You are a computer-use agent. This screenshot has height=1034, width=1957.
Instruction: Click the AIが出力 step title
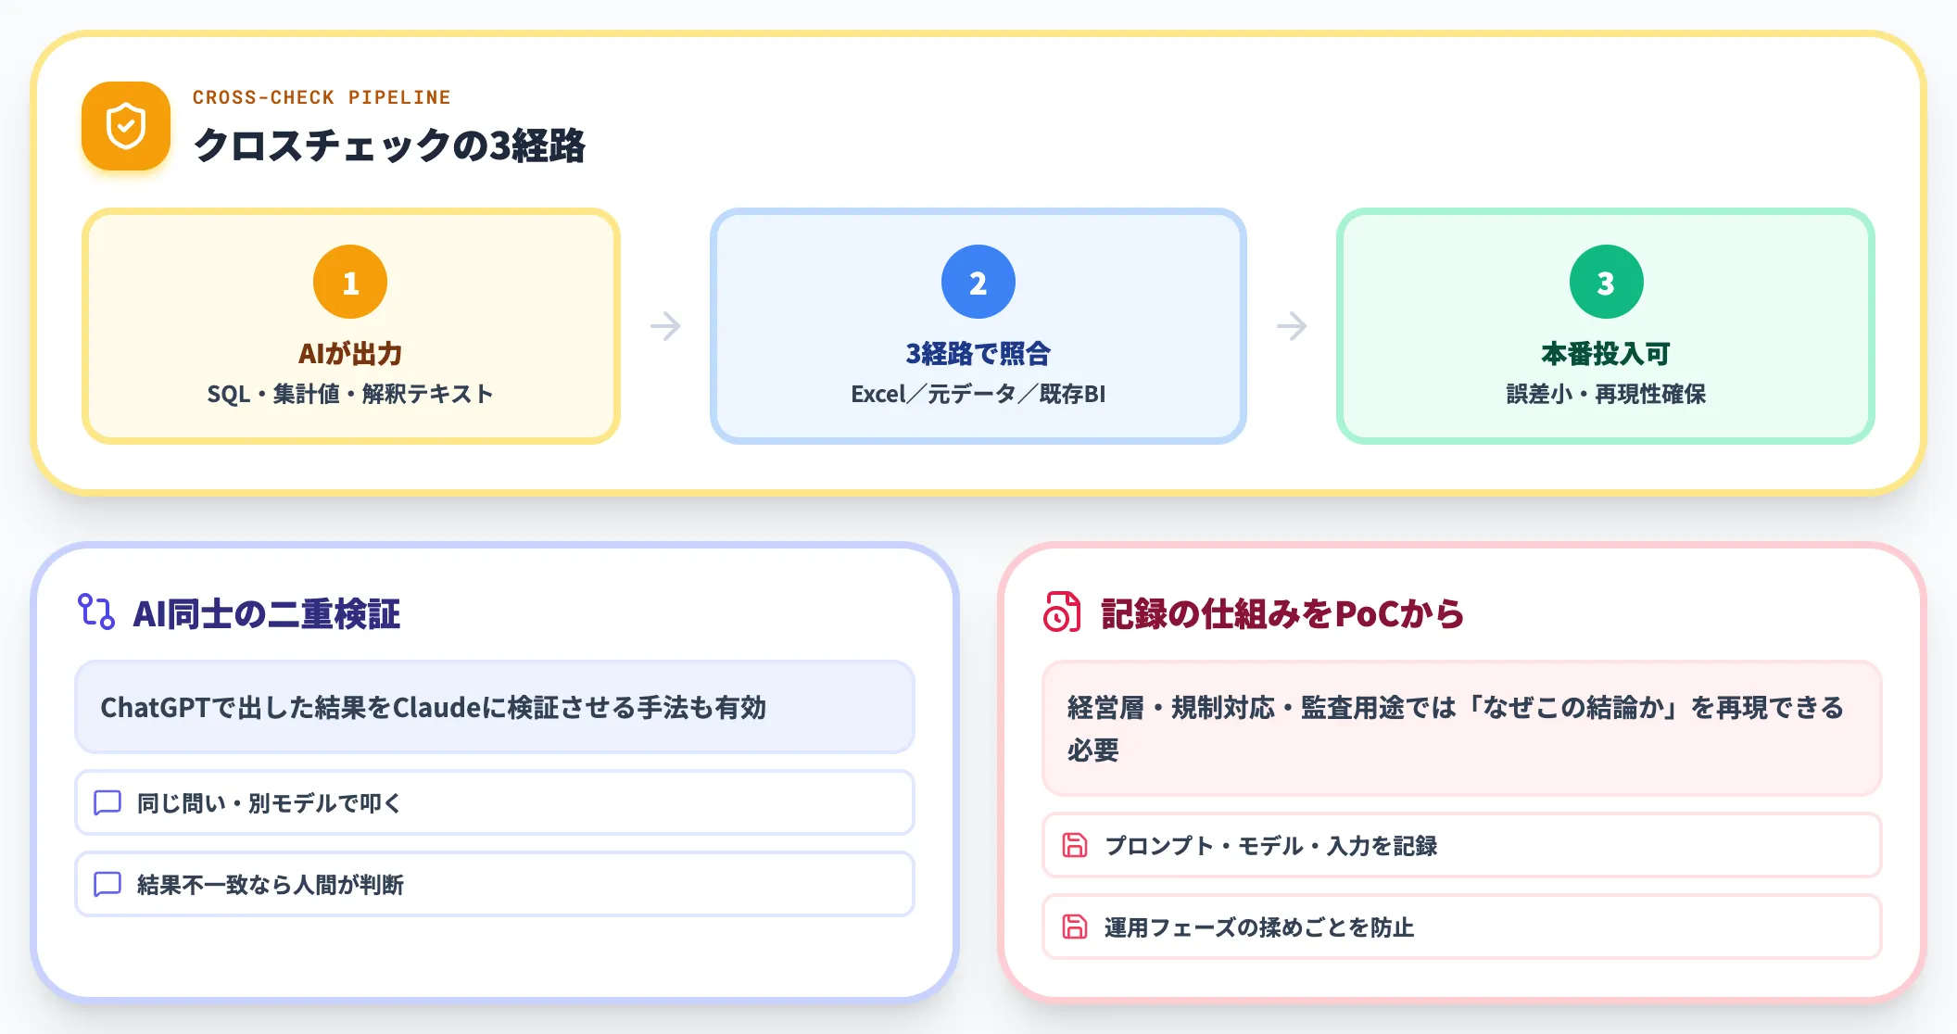(x=350, y=354)
